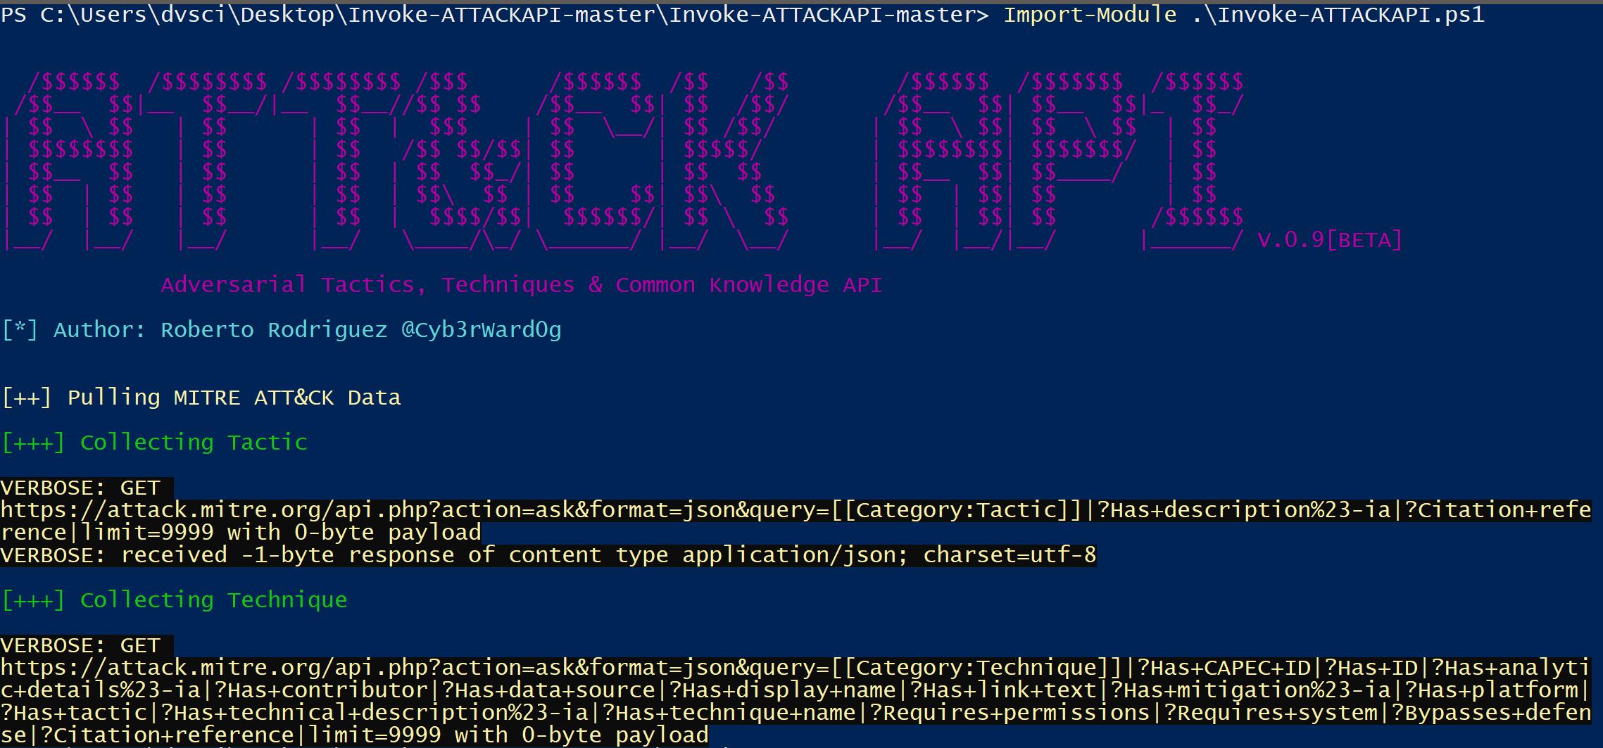Click the line containing ?Has+contributor
1603x748 pixels.
796,690
